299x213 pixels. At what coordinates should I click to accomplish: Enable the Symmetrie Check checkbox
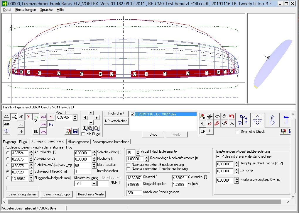click(x=237, y=132)
